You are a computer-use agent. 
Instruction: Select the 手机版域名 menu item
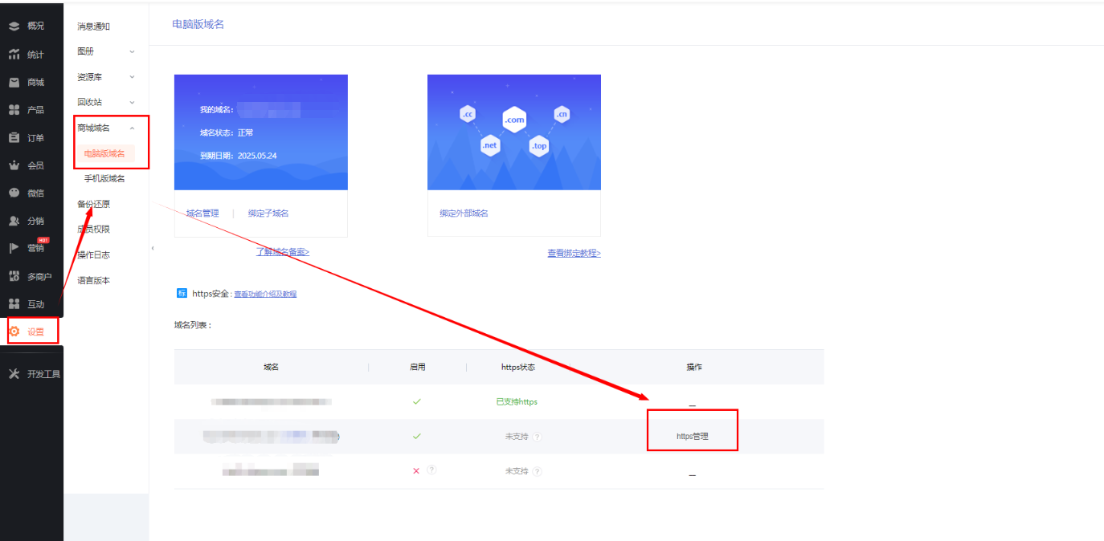(104, 179)
